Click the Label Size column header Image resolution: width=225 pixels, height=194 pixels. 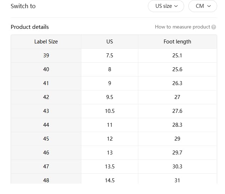[x=46, y=42]
